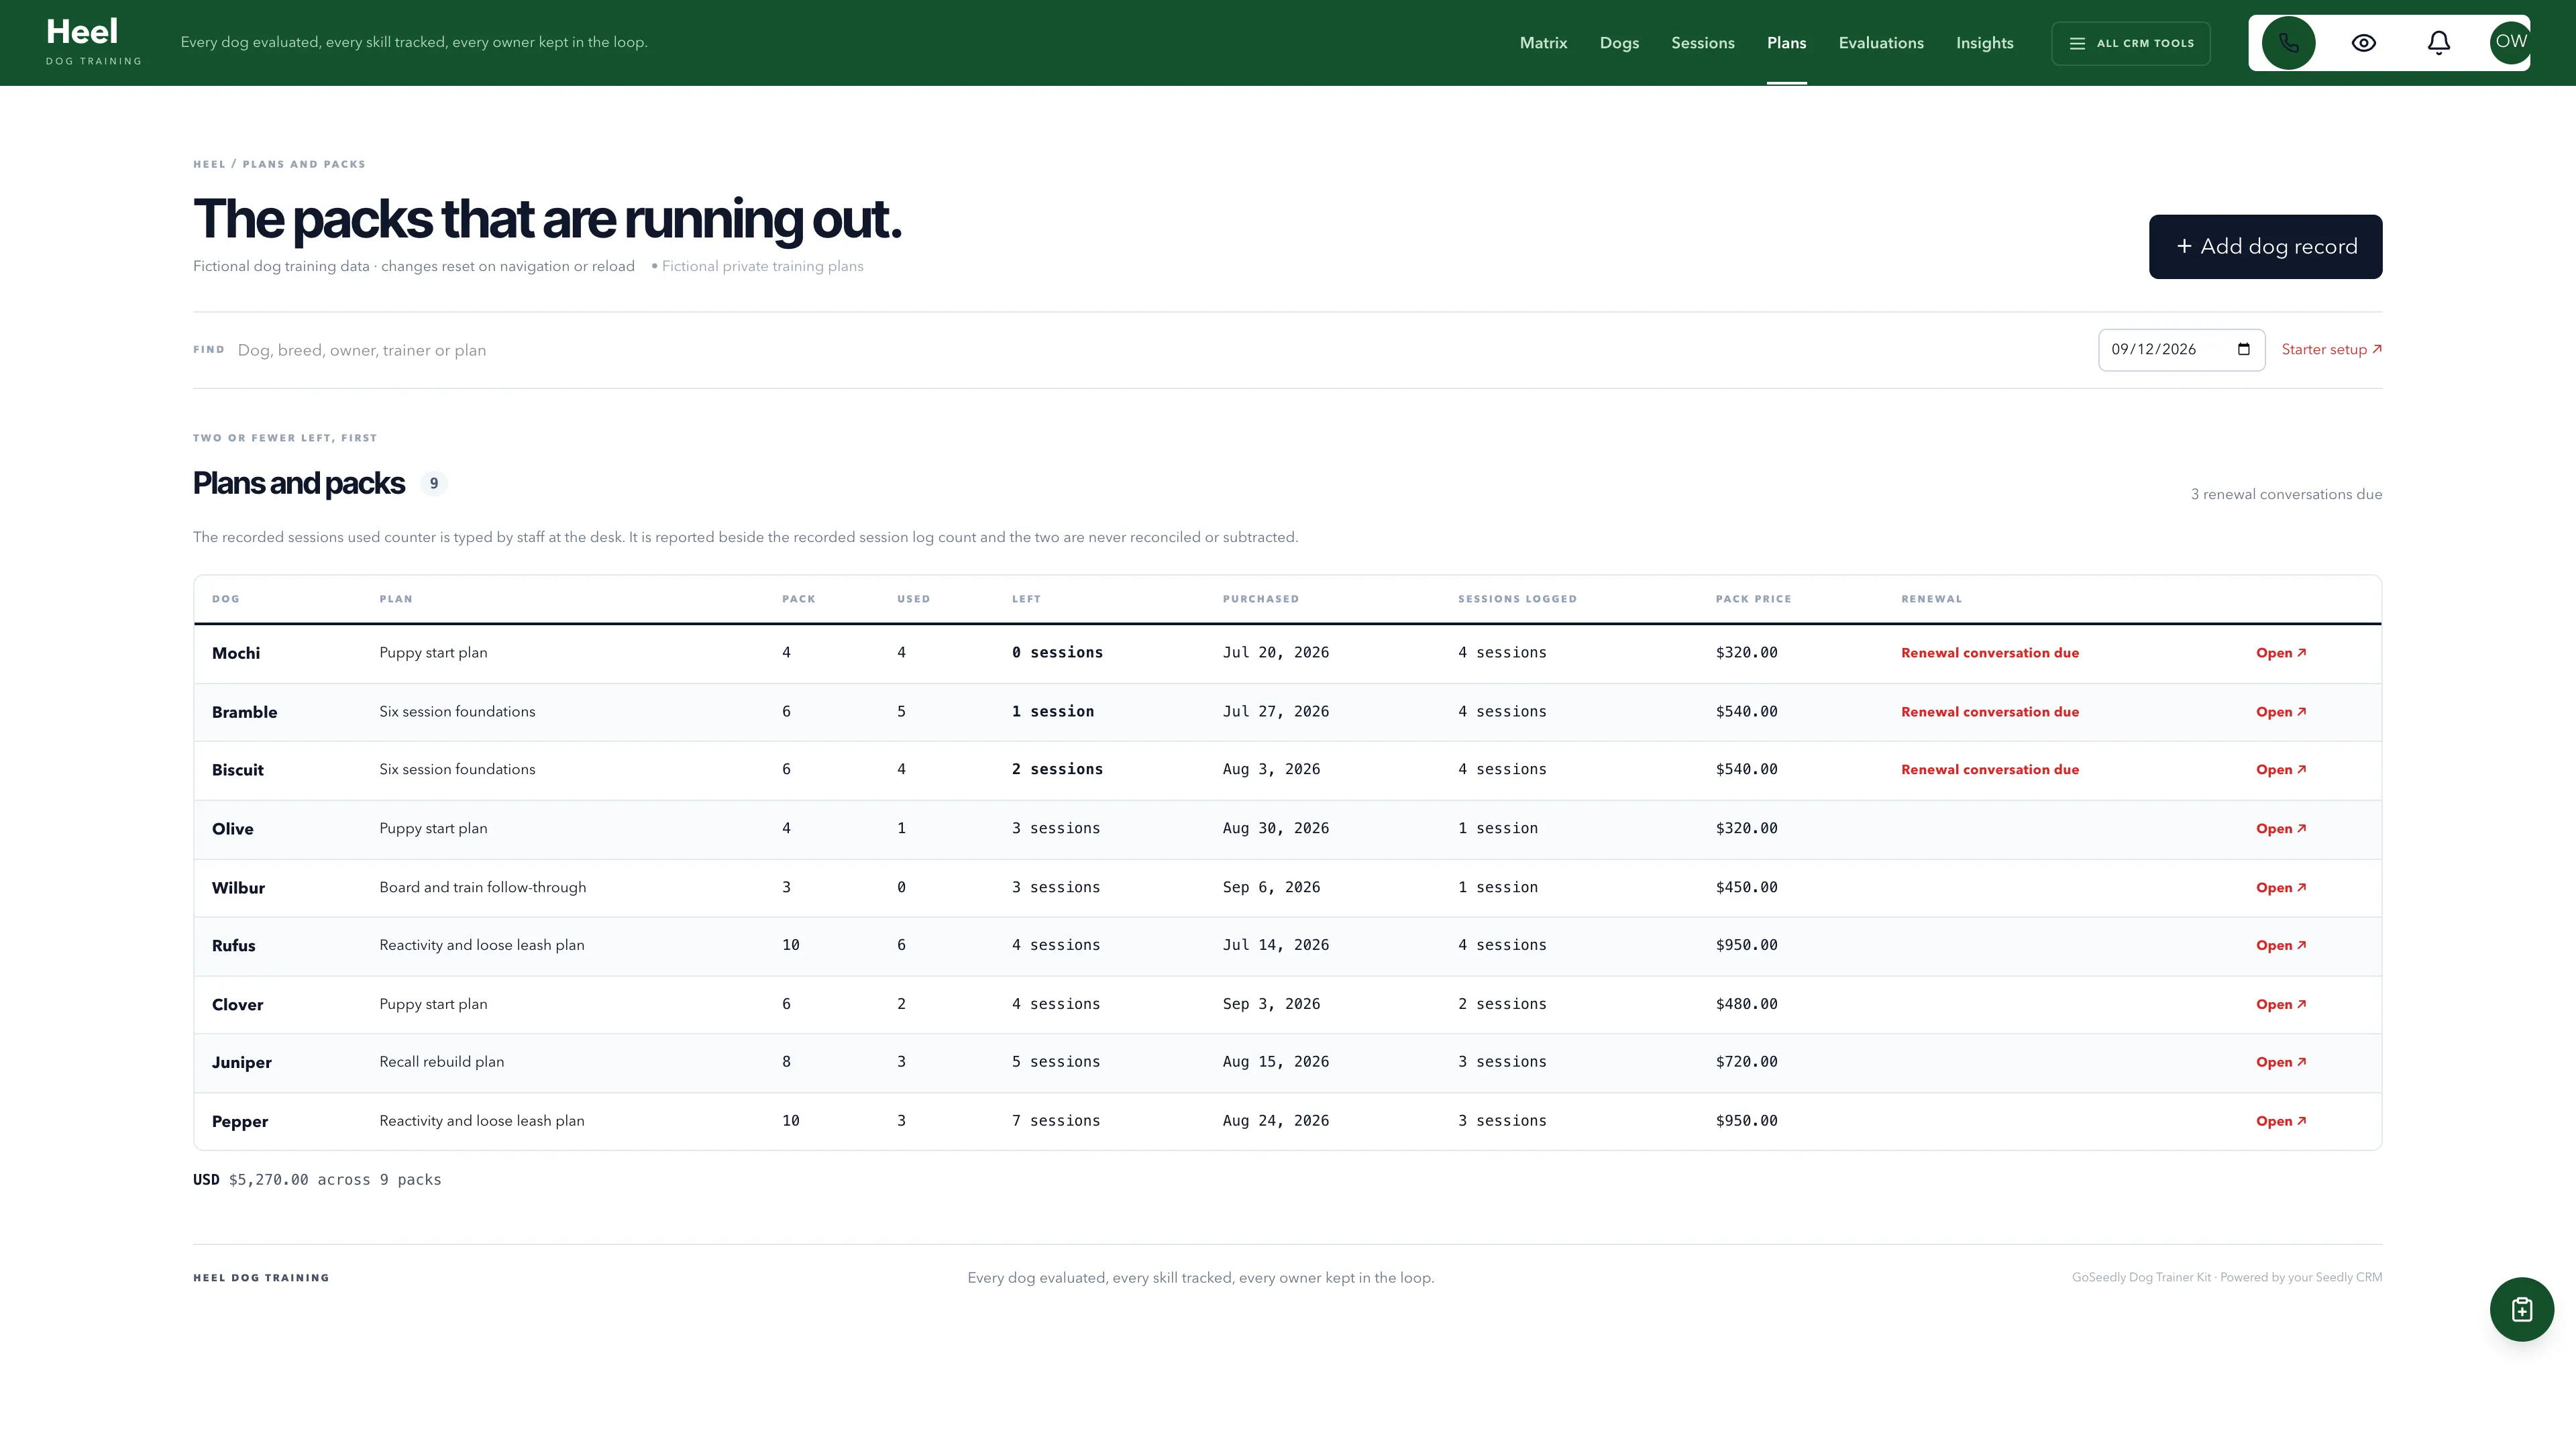The width and height of the screenshot is (2576, 1449).
Task: Click the Dog column header
Action: tap(225, 598)
